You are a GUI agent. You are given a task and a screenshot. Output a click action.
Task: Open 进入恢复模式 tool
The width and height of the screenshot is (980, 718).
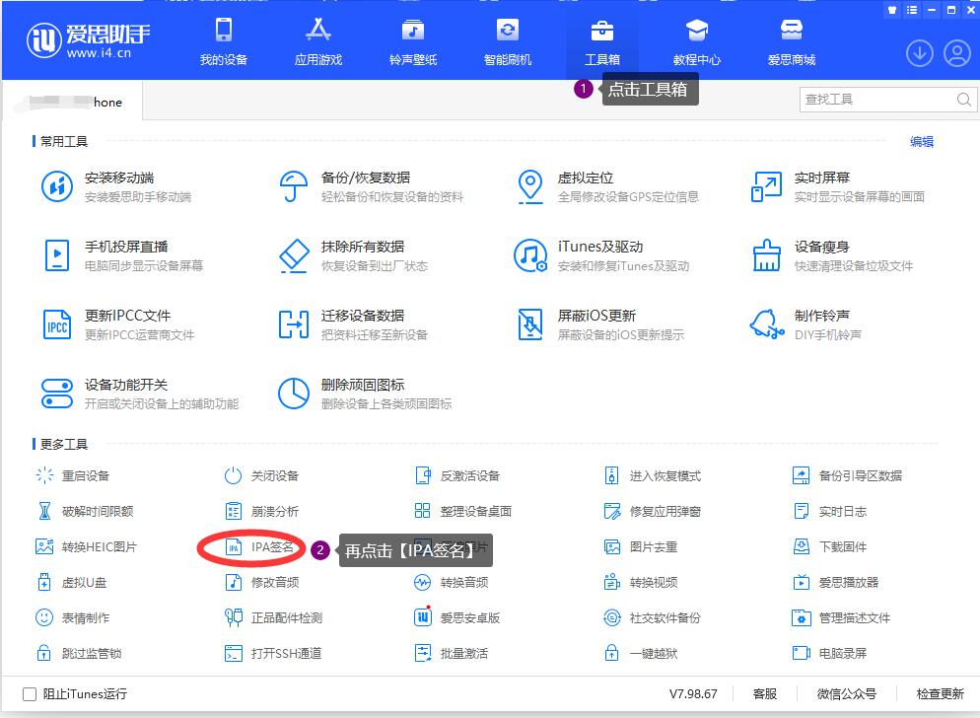(653, 476)
